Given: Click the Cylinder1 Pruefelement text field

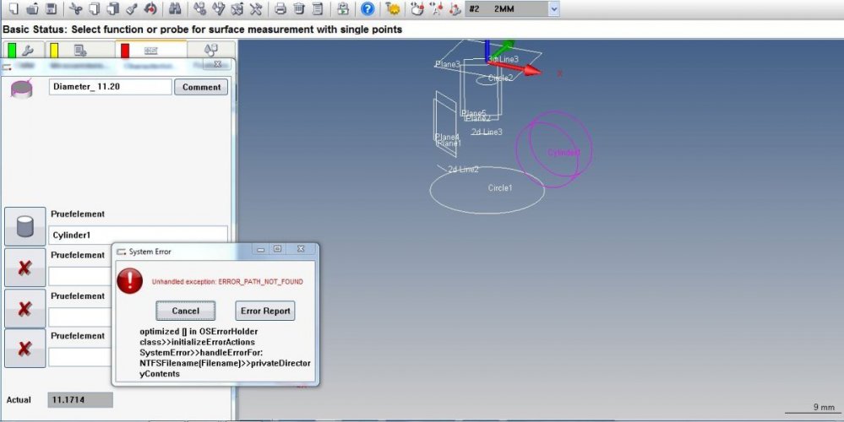Looking at the screenshot, I should (138, 235).
